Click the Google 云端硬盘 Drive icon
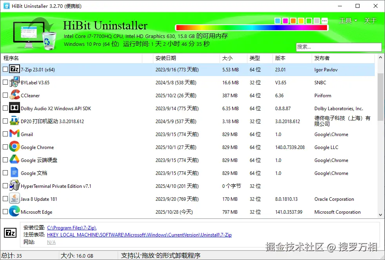This screenshot has height=260, width=385. click(15, 160)
